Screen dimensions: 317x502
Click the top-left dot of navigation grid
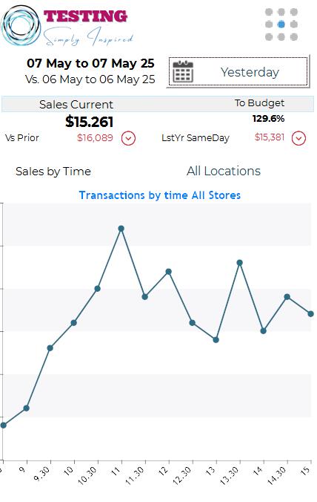click(x=269, y=12)
